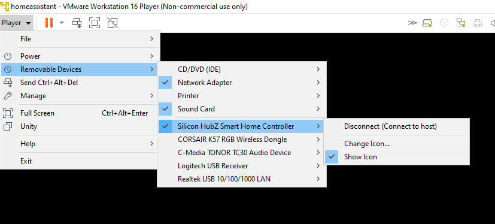495x224 pixels.
Task: Click the sound card speaker status icon
Action: point(493,23)
